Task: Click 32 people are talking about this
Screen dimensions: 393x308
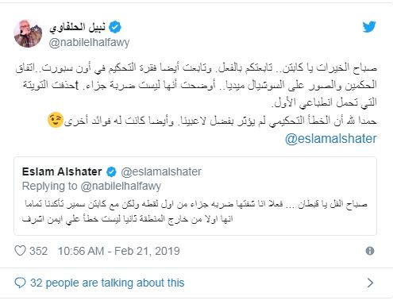Action: pos(107,283)
